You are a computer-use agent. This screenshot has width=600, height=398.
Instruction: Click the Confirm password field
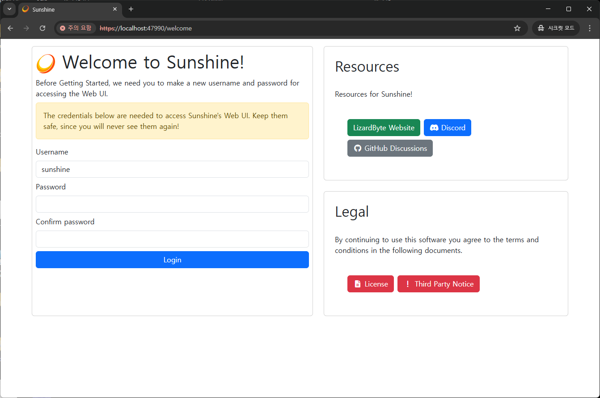click(x=172, y=239)
